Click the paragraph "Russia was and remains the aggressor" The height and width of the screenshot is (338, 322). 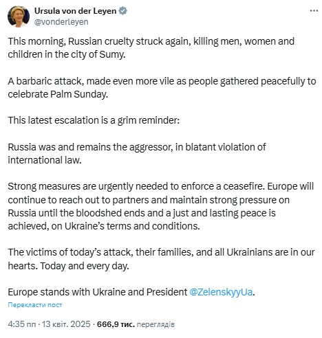click(137, 153)
